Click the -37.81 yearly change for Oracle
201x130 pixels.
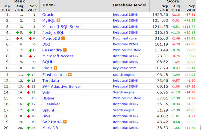click(x=190, y=15)
